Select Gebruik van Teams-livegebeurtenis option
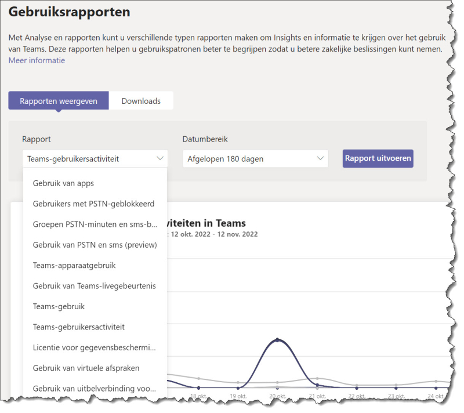This screenshot has width=464, height=413. 95,286
